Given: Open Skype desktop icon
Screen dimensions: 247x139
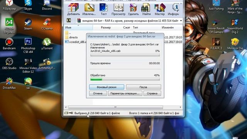Looking at the screenshot, I should (28, 5).
